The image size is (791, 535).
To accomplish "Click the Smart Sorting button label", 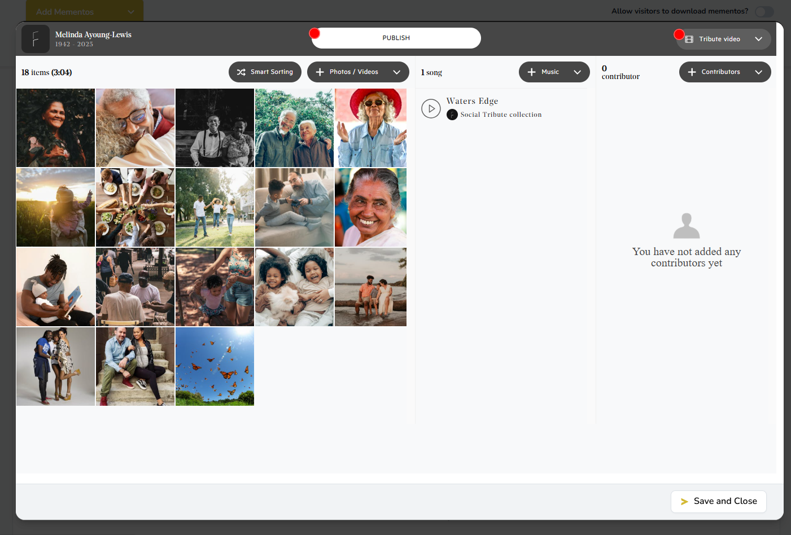I will (x=272, y=72).
